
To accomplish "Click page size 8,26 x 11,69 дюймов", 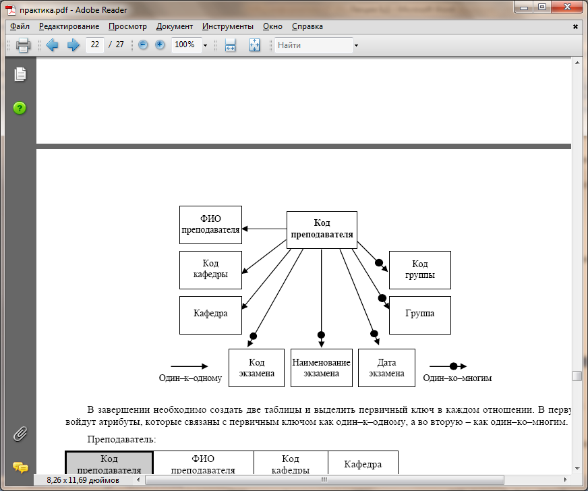I will click(x=83, y=480).
